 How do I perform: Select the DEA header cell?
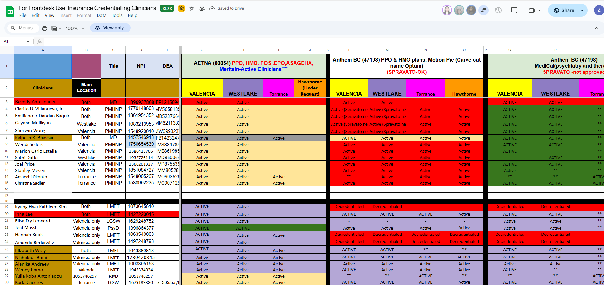click(168, 66)
